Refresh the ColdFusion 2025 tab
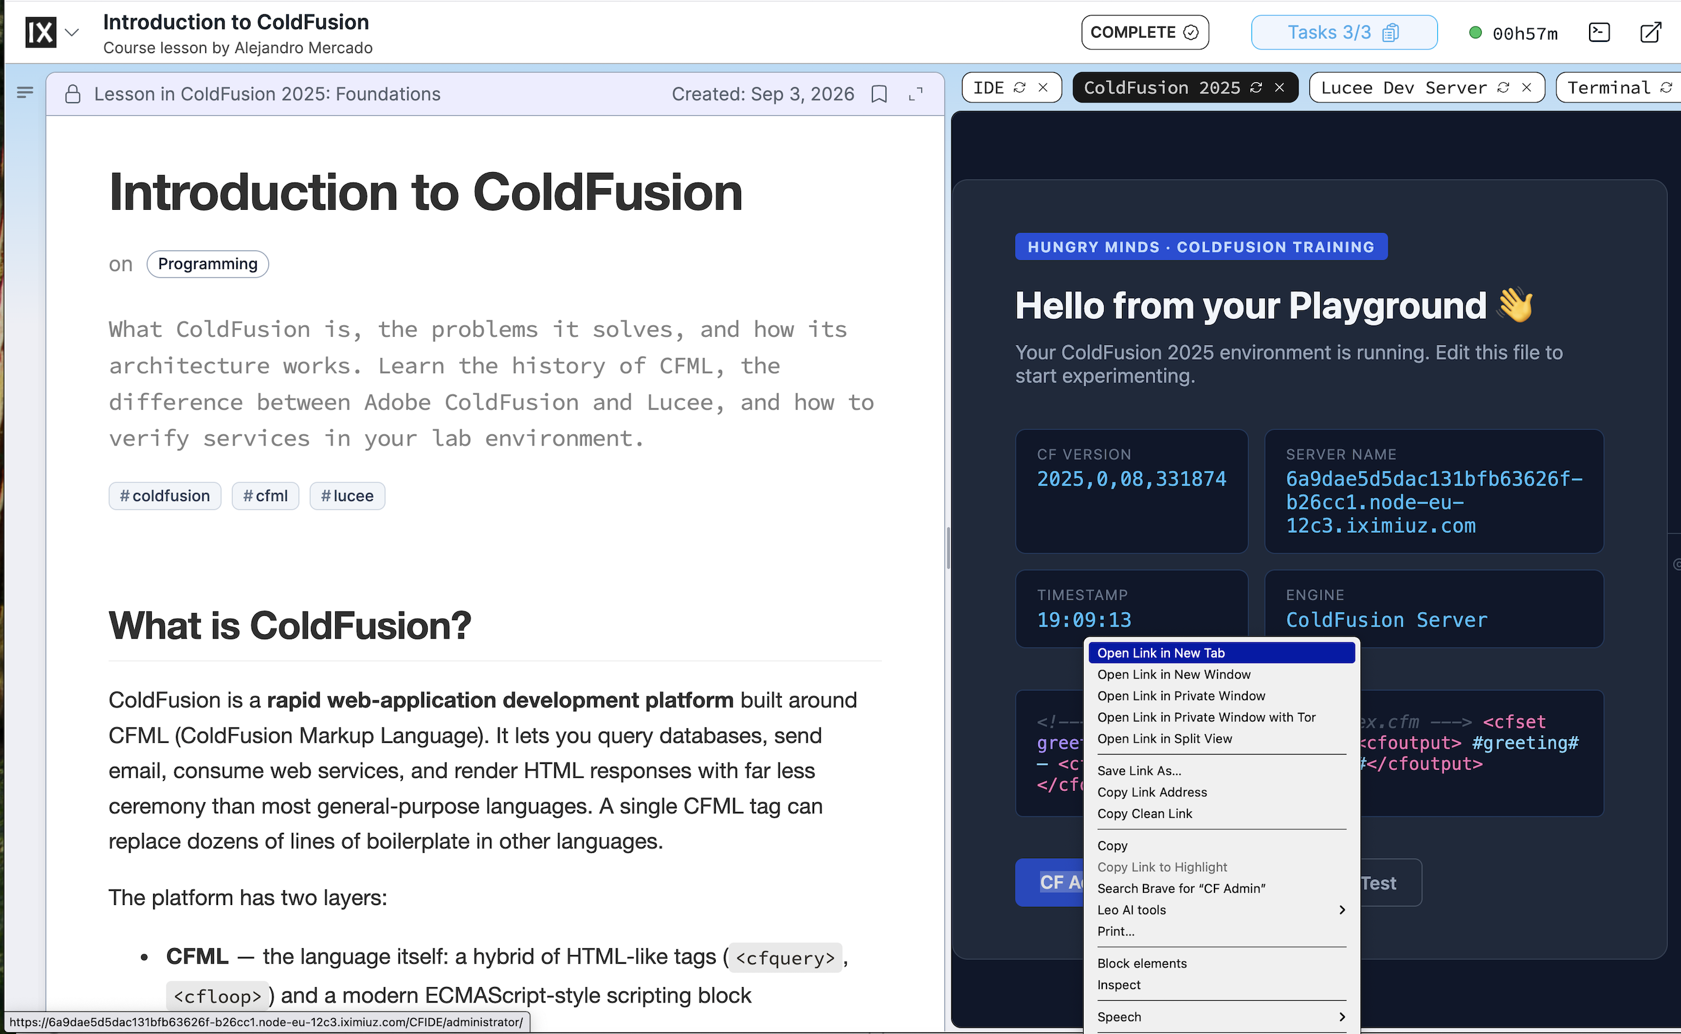The image size is (1681, 1034). (1256, 88)
